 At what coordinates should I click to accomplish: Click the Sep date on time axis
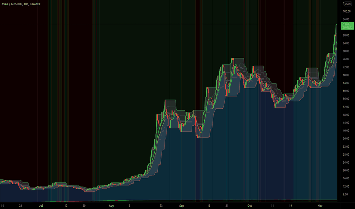point(182,206)
